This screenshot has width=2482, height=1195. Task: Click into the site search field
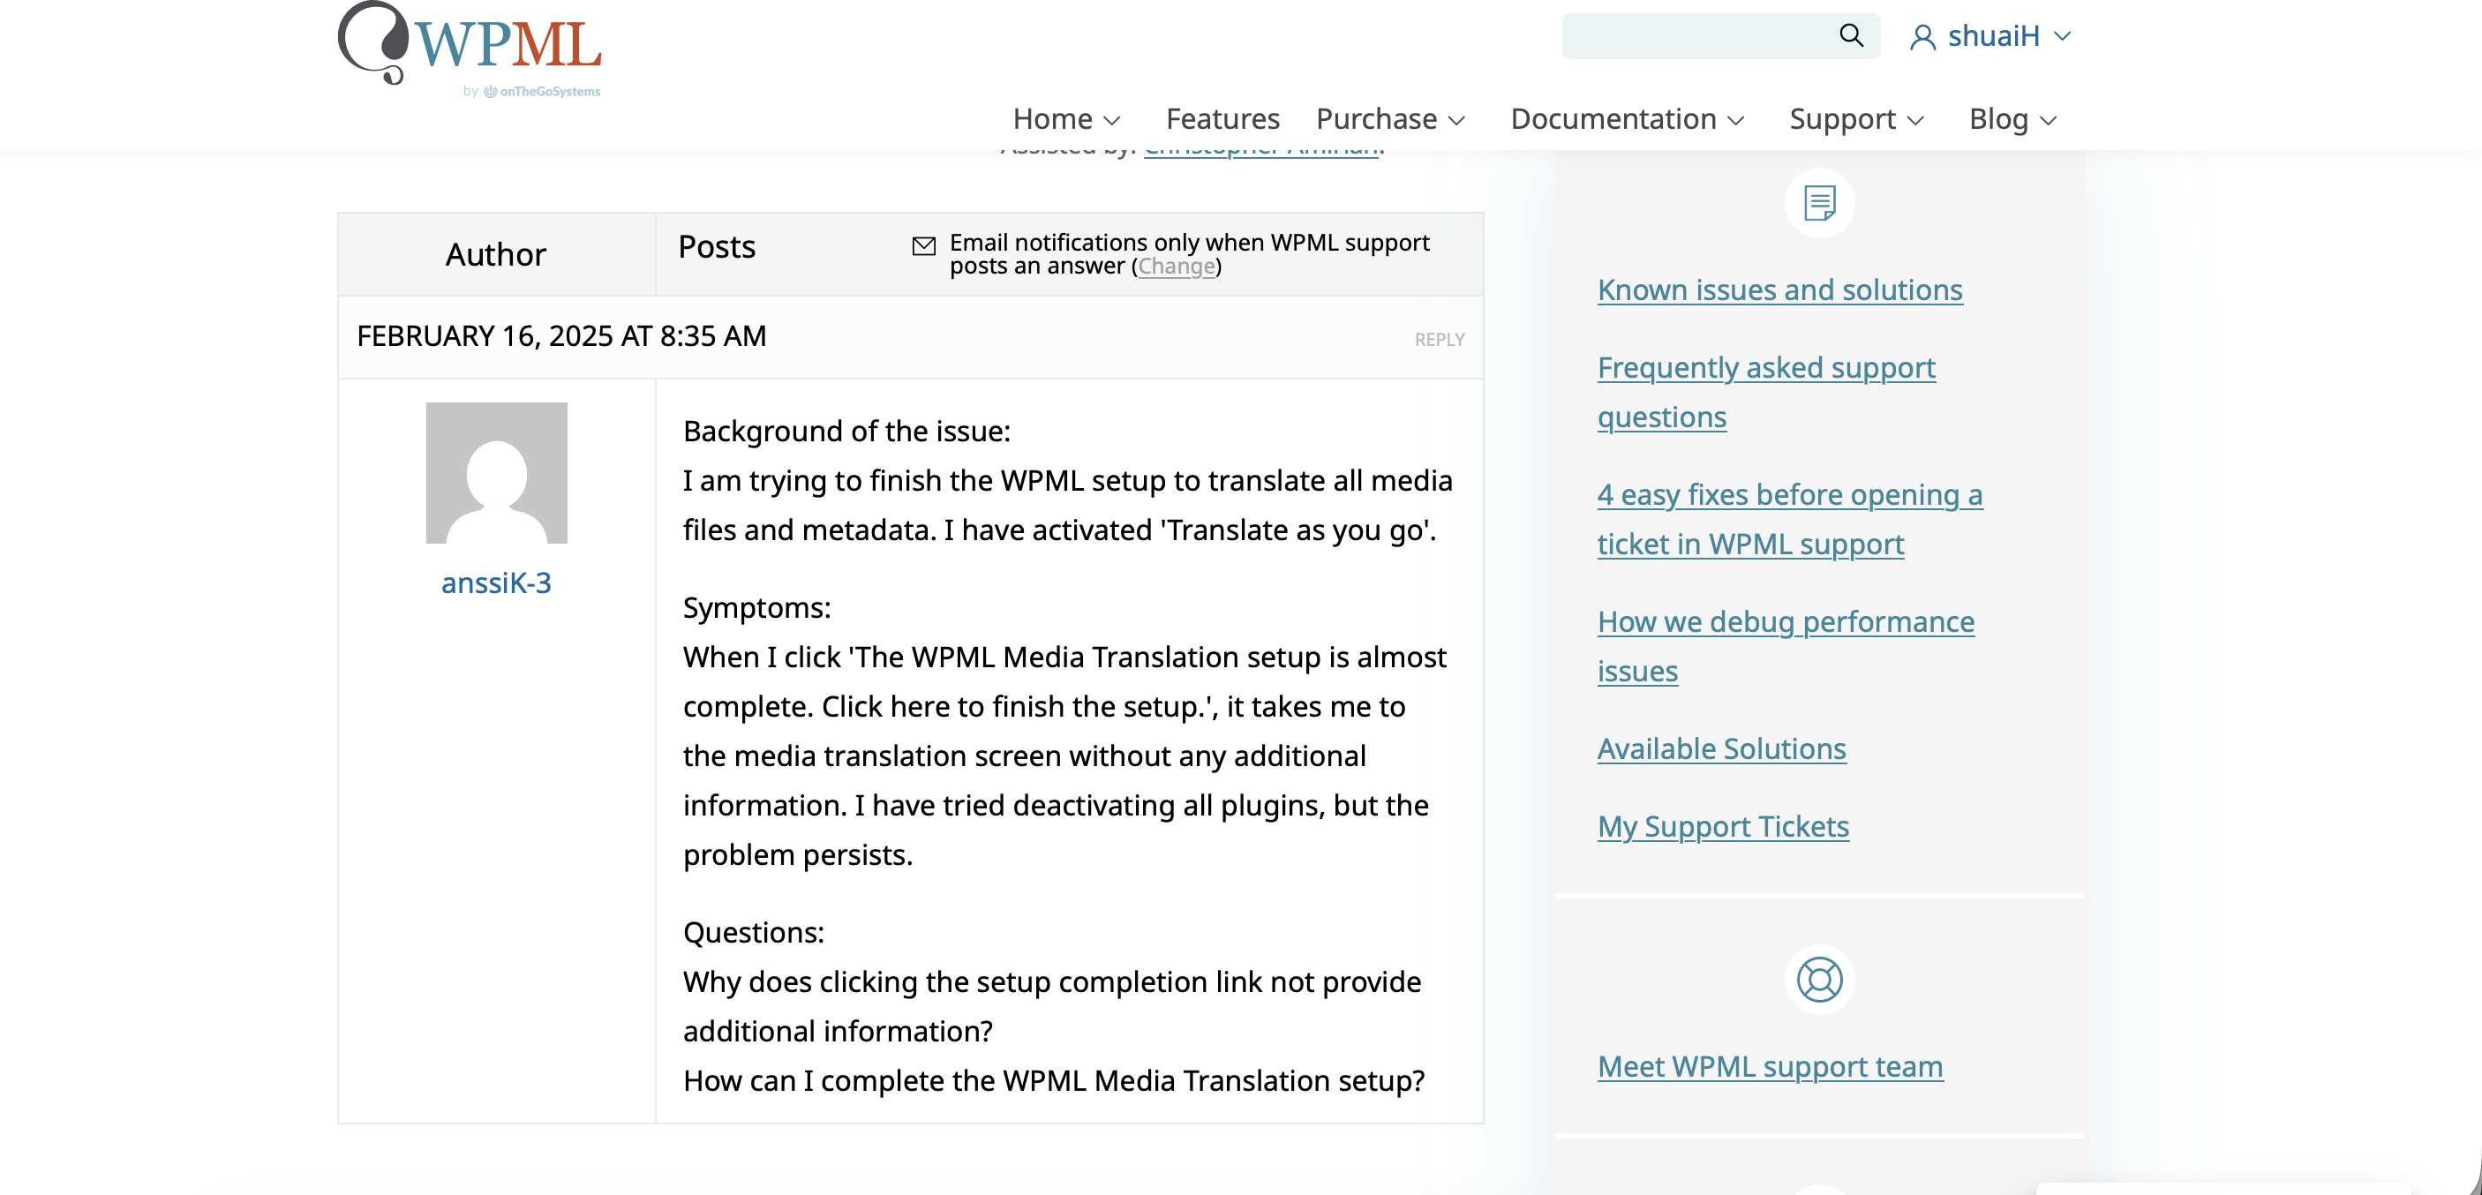pos(1696,36)
